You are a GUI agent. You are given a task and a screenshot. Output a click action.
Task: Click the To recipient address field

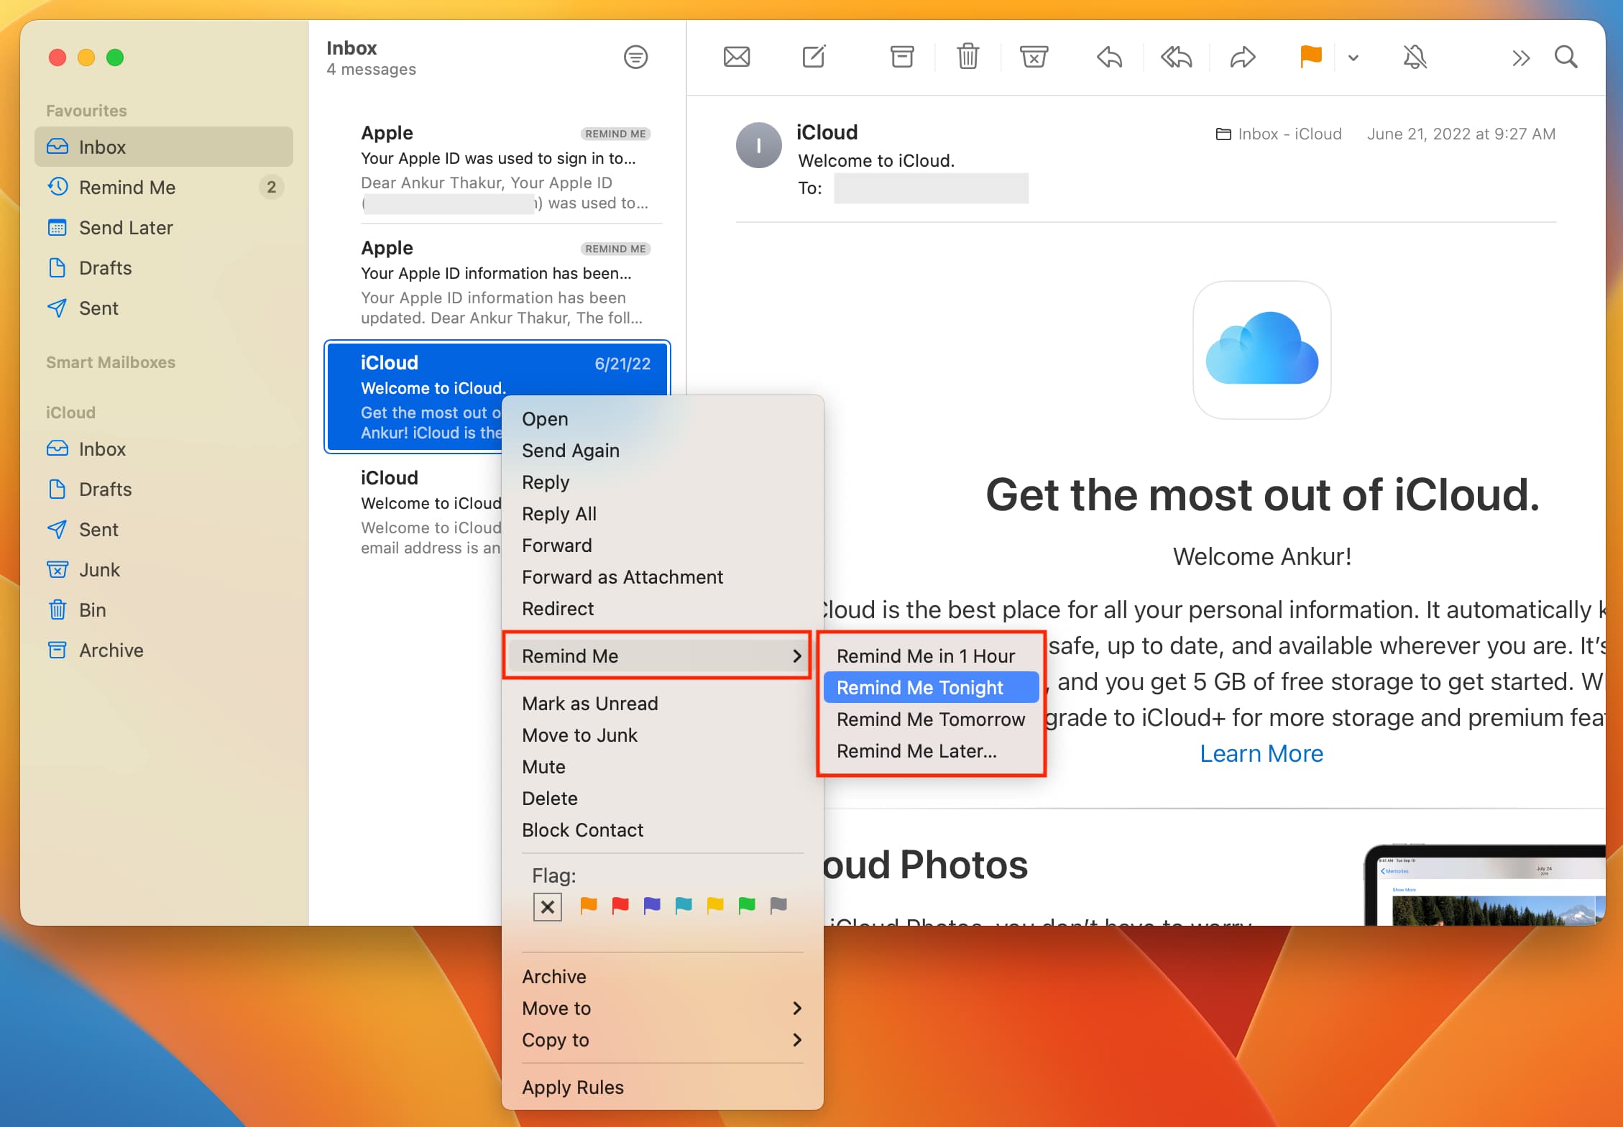click(x=931, y=188)
